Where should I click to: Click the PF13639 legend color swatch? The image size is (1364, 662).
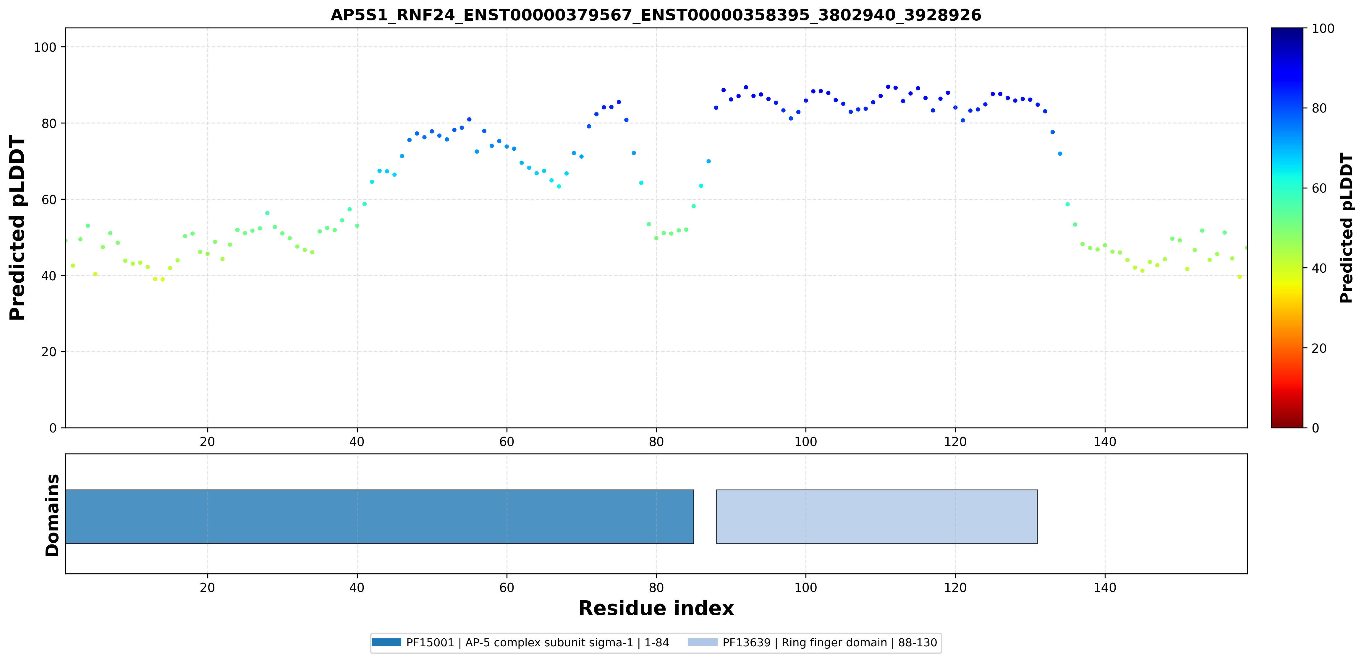tap(703, 642)
